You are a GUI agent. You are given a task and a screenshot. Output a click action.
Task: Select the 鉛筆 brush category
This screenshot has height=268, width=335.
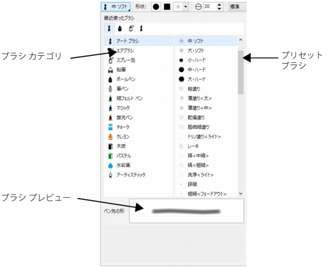click(121, 69)
